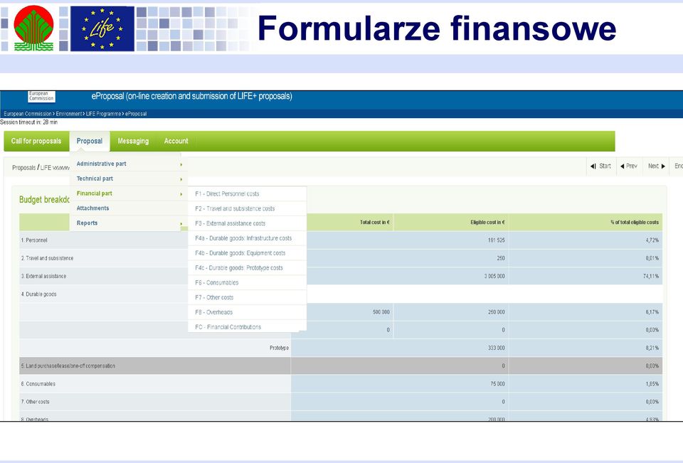Click the Proposals breadcrumb text
This screenshot has height=463, width=683.
(x=24, y=168)
